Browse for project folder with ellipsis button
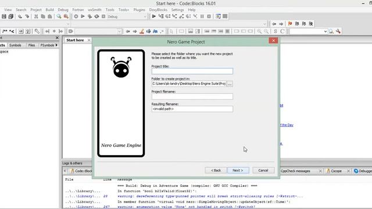 230,84
